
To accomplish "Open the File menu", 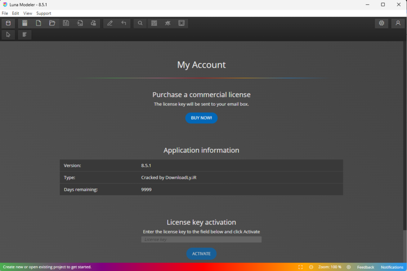I will 5,13.
